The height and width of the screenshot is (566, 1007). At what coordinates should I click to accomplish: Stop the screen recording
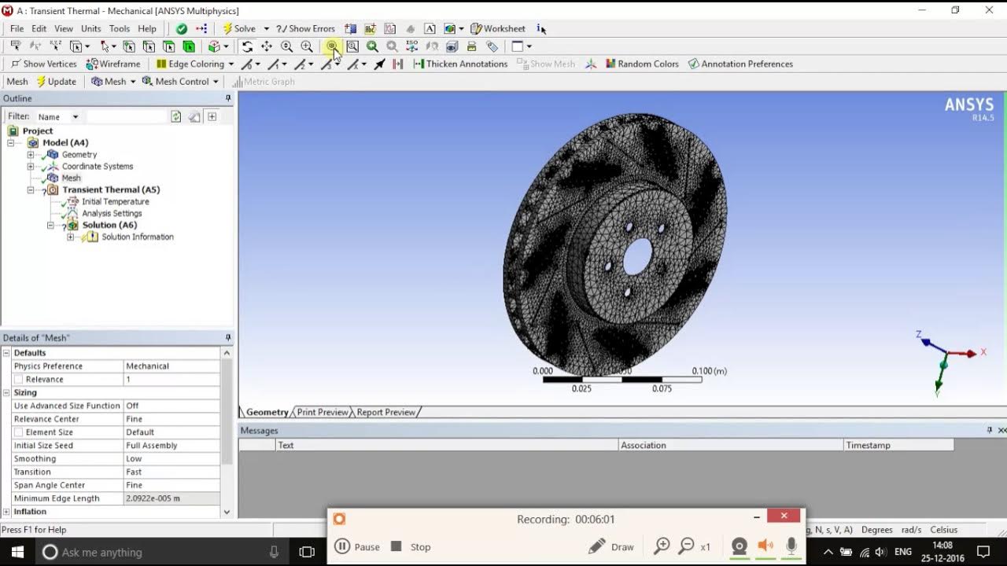[x=411, y=546]
